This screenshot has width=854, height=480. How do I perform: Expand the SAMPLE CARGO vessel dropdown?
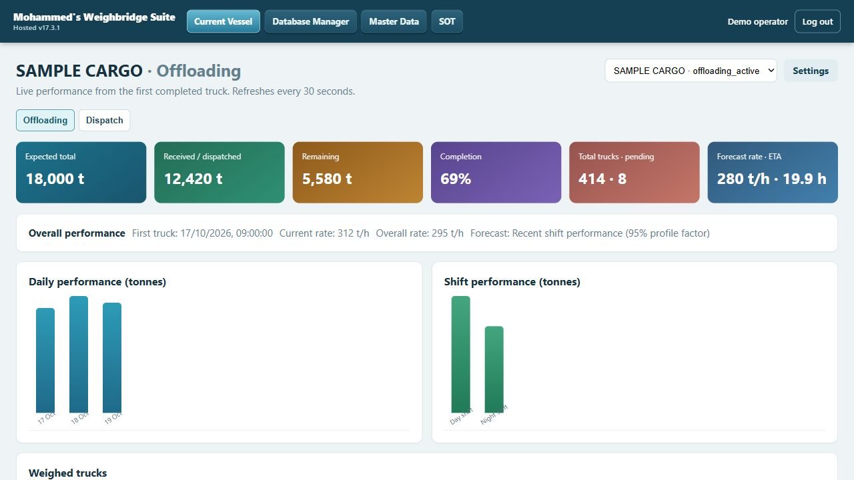point(691,71)
